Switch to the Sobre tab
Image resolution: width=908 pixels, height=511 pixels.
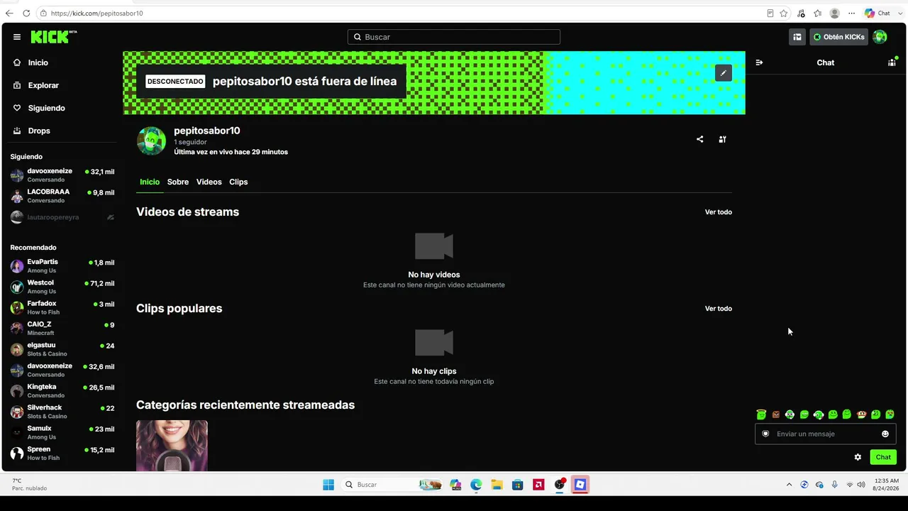coord(178,182)
